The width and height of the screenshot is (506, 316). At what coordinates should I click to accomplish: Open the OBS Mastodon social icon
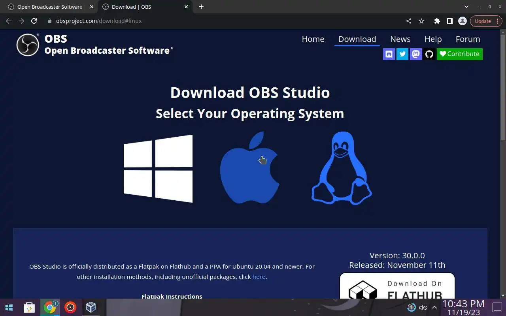[x=416, y=54]
